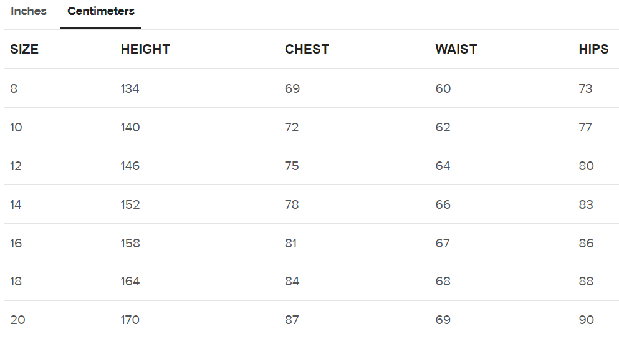
Task: Click the SIZE column header
Action: [24, 50]
